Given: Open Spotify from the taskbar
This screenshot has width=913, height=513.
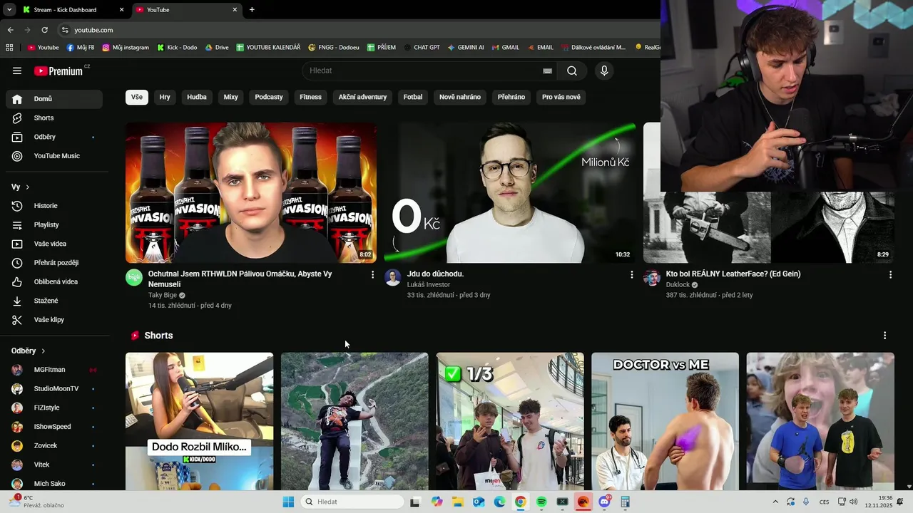Looking at the screenshot, I should pyautogui.click(x=541, y=502).
